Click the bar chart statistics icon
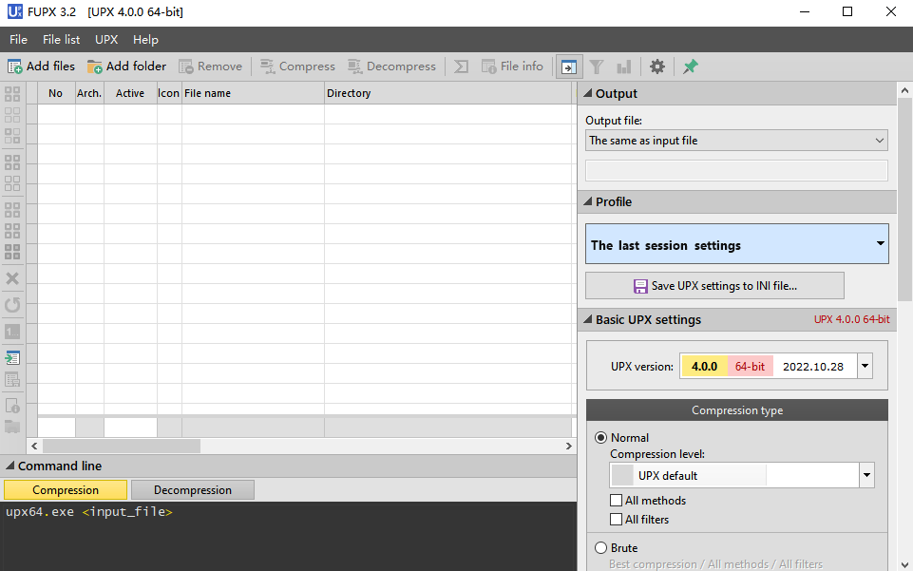Image resolution: width=913 pixels, height=571 pixels. click(623, 67)
